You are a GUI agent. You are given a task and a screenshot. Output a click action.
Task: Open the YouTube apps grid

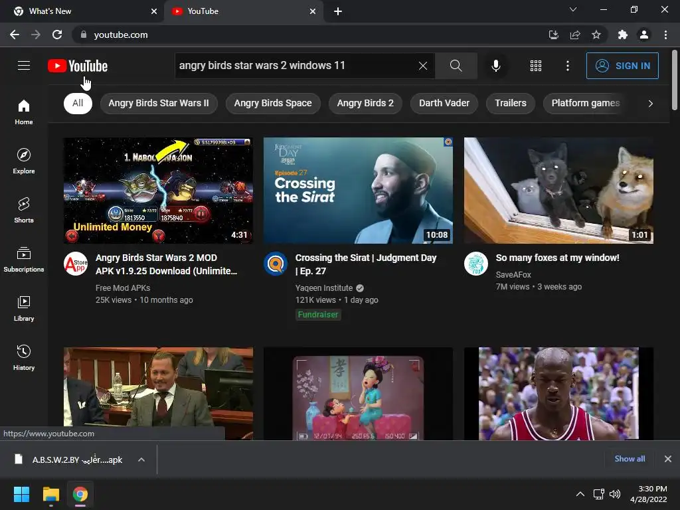pos(536,66)
